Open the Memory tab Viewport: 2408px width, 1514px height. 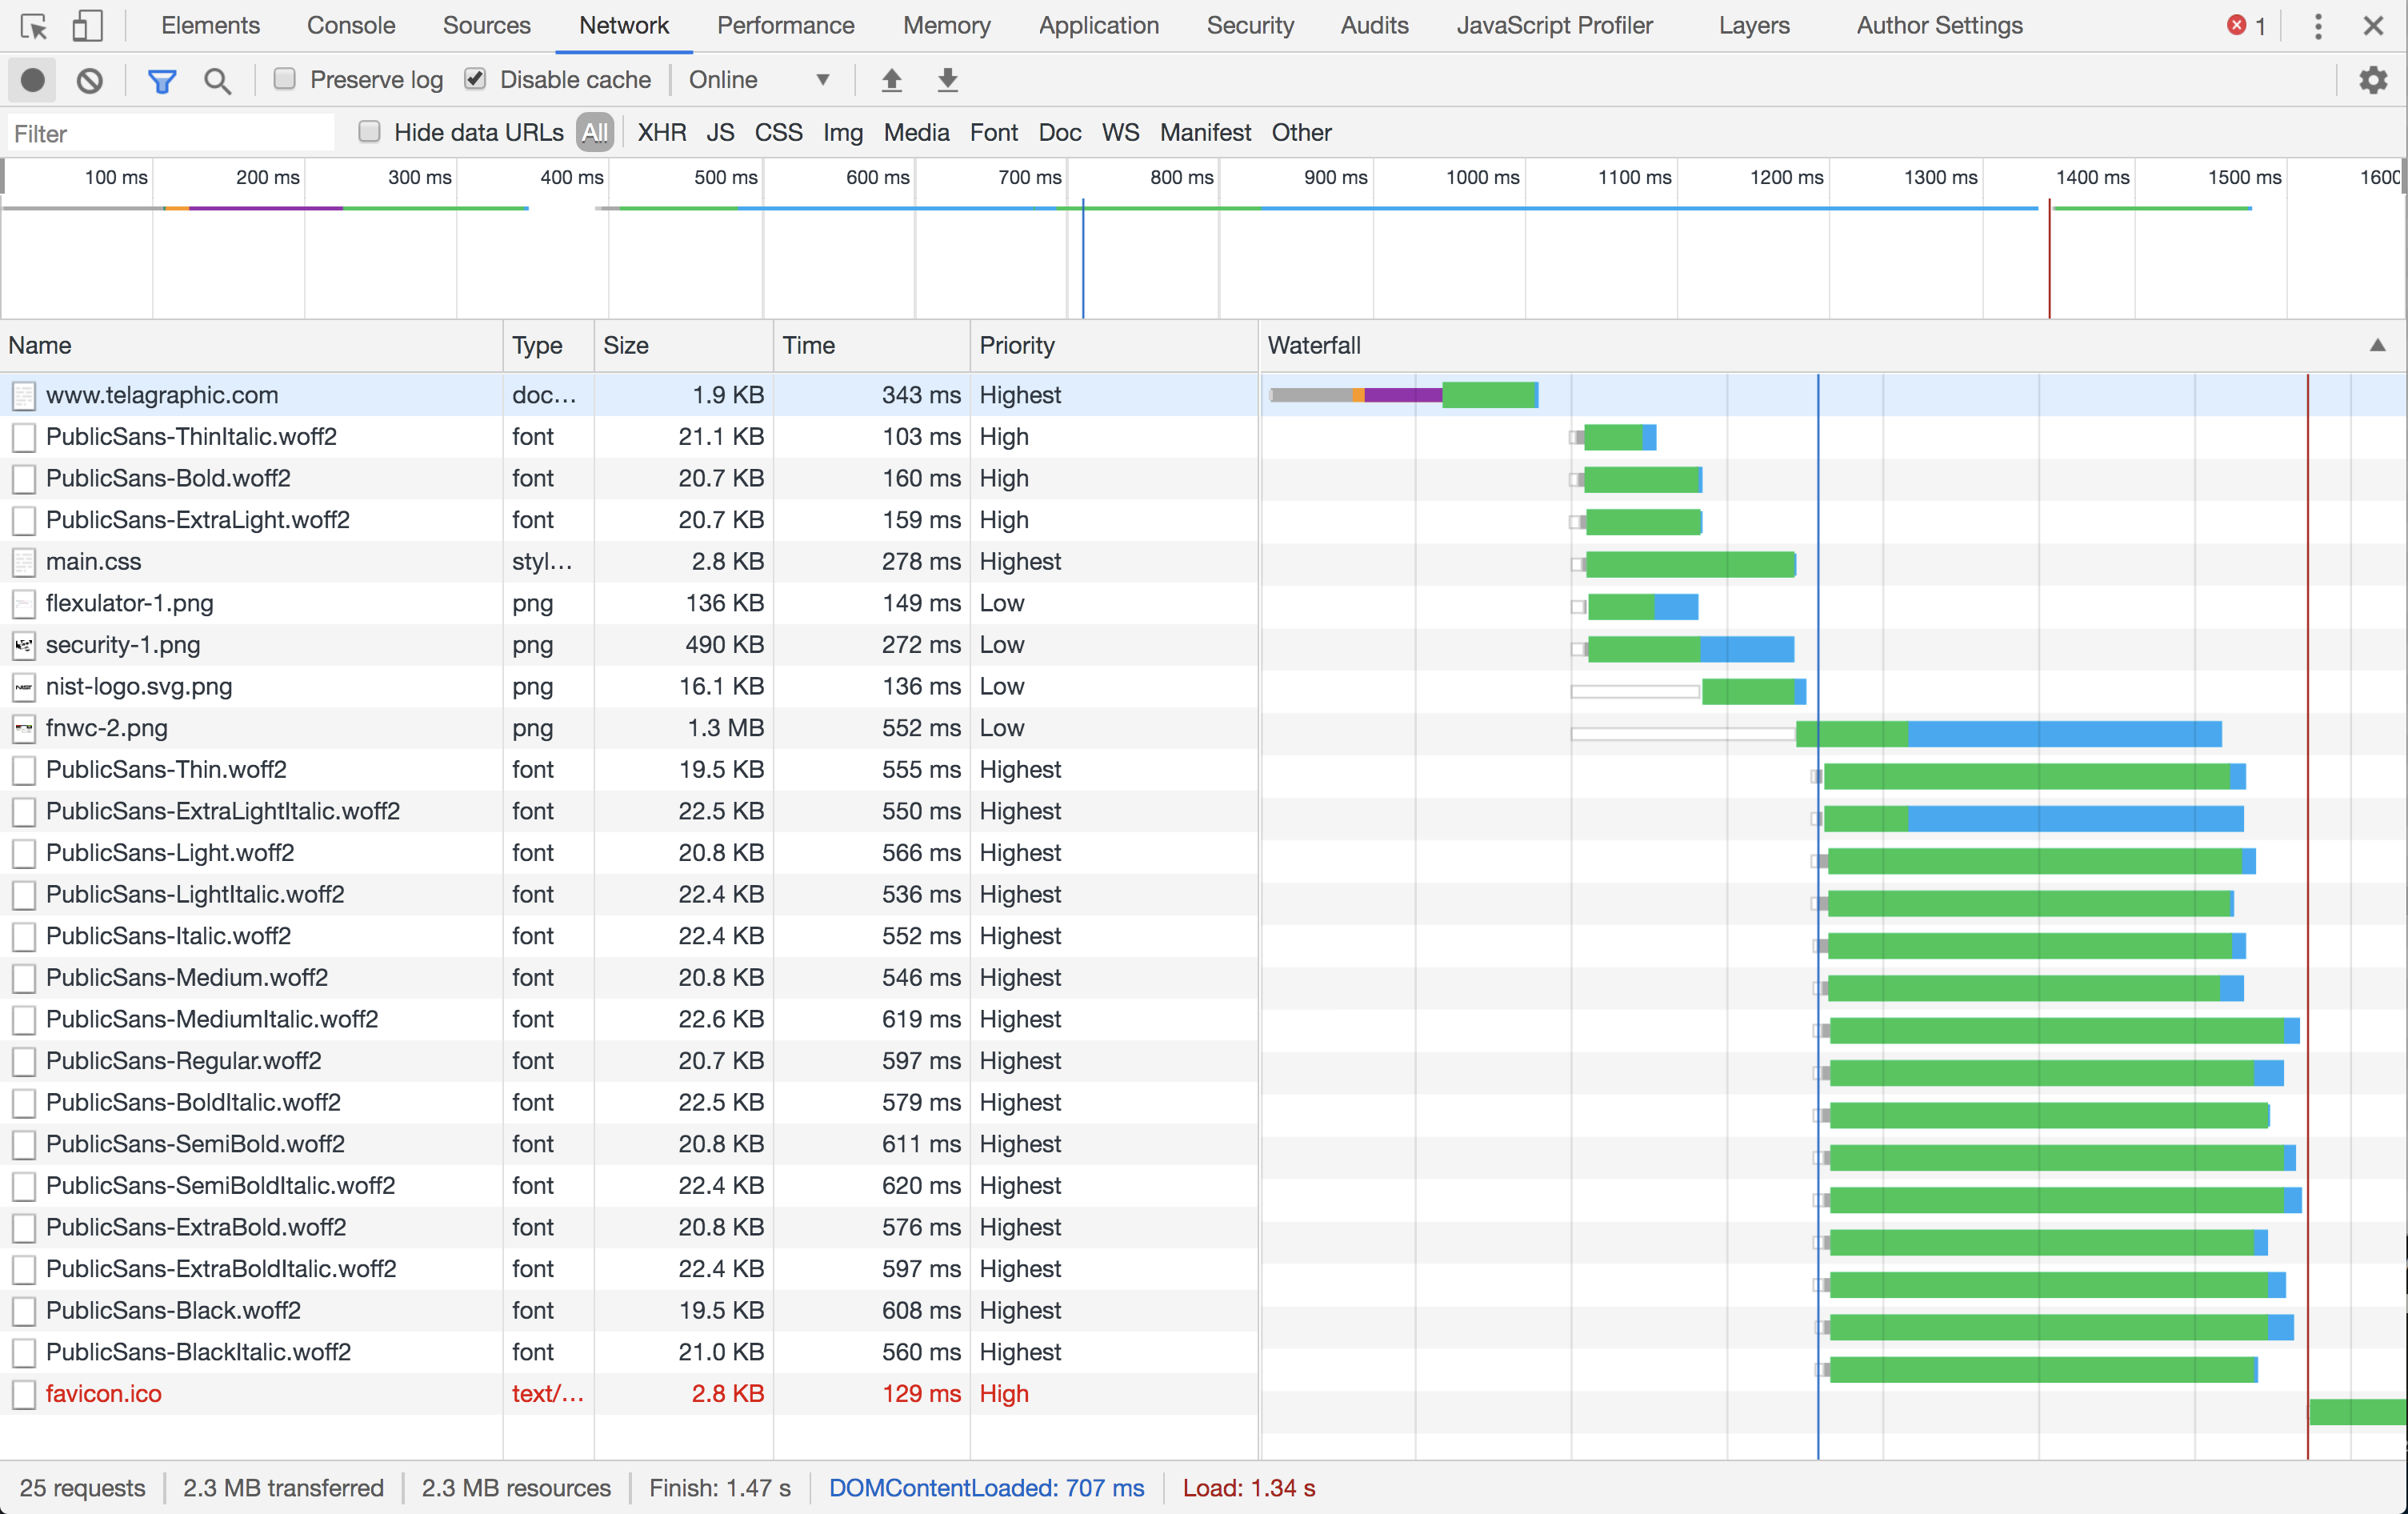946,26
